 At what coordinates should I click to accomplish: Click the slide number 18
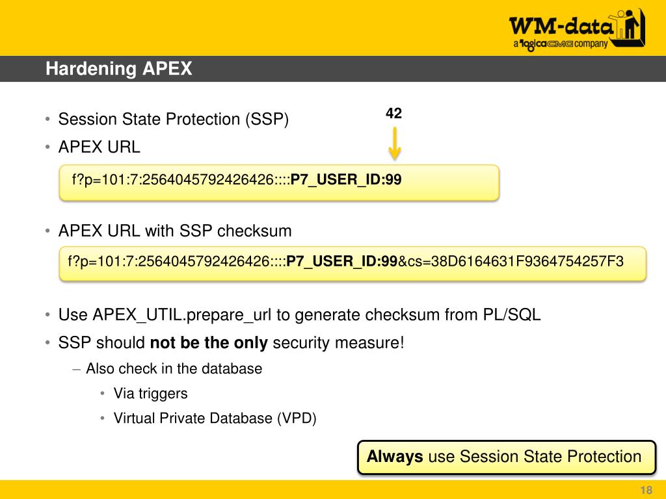click(x=646, y=490)
